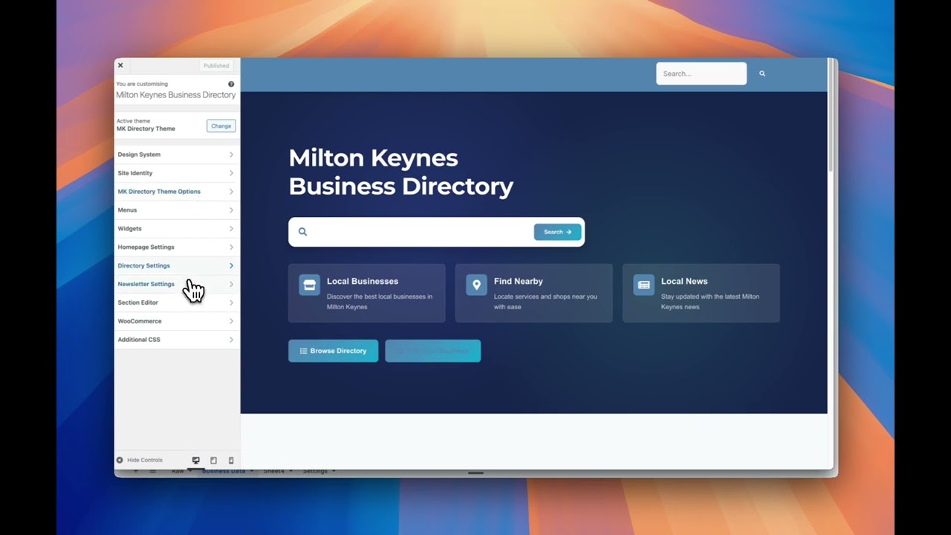
Task: Open MK Directory Theme Options
Action: (176, 192)
